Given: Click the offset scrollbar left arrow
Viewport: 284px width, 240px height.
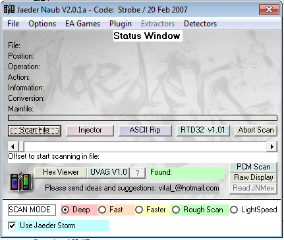Looking at the screenshot, I should (13, 146).
